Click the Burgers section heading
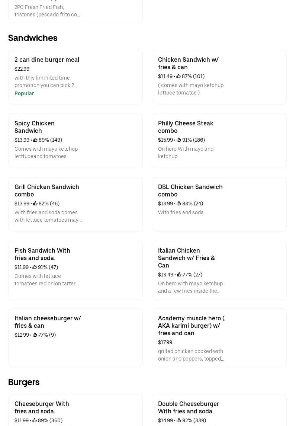 [24, 382]
